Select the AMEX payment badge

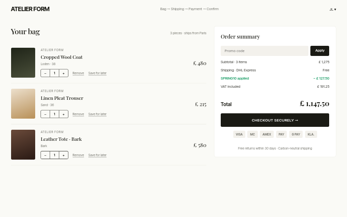tap(267, 135)
